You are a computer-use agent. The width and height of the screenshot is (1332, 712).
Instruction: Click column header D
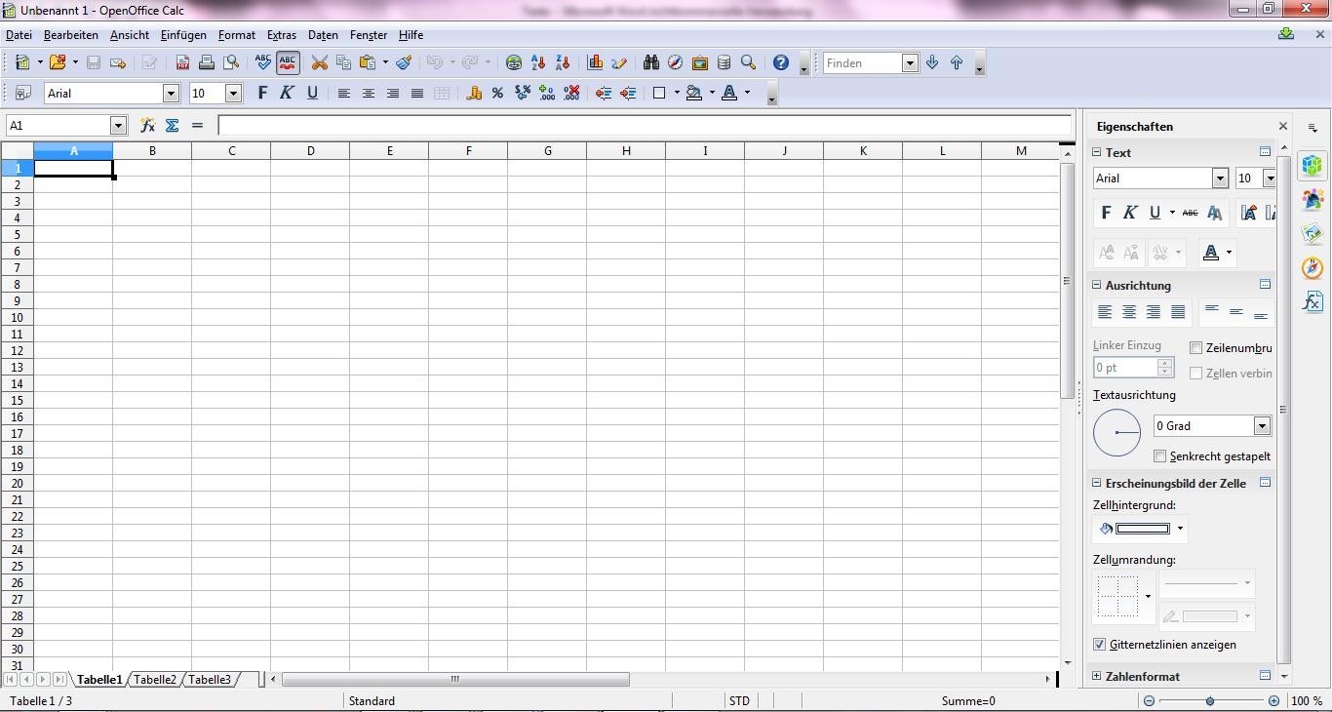tap(310, 150)
